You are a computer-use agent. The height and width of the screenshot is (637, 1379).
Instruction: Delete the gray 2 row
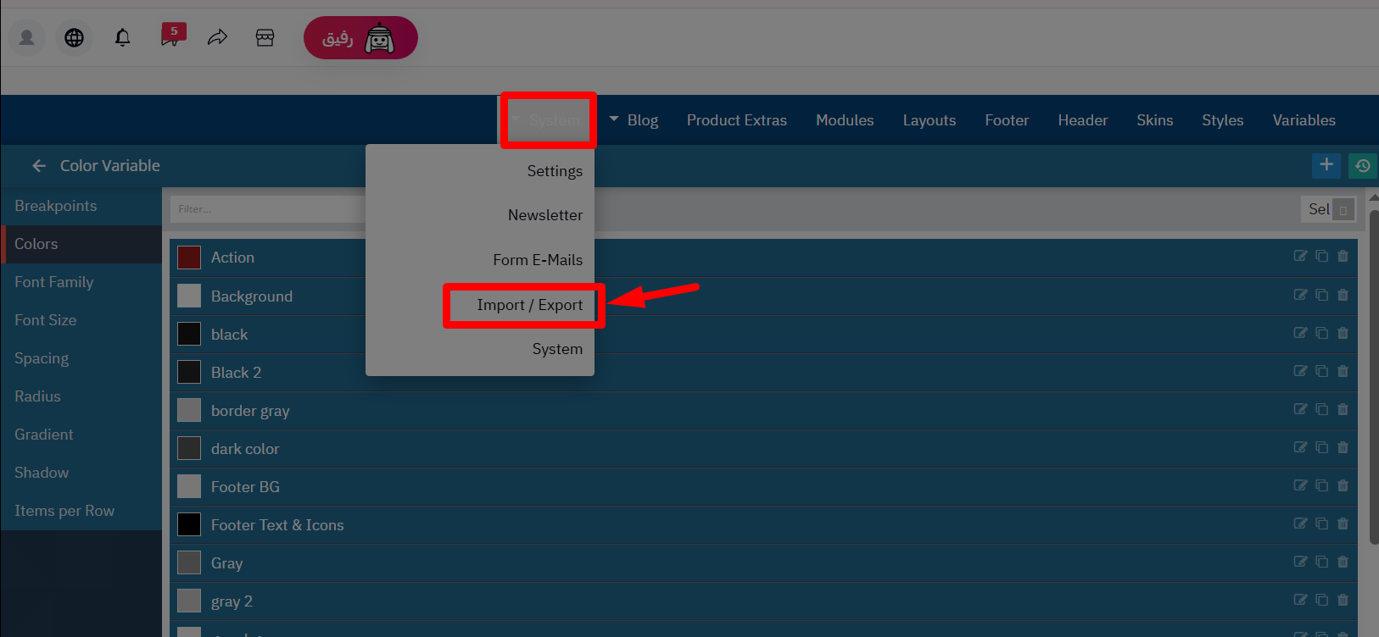click(x=1343, y=600)
